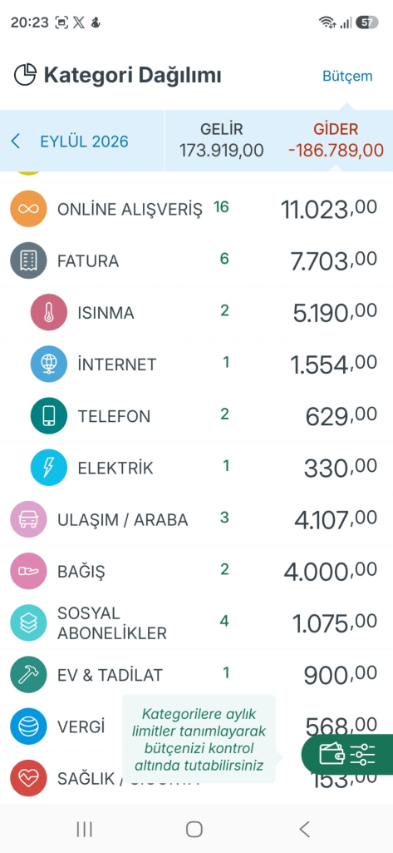The image size is (393, 853).
Task: Select the Ev & Tadilat hammer icon
Action: tap(28, 675)
